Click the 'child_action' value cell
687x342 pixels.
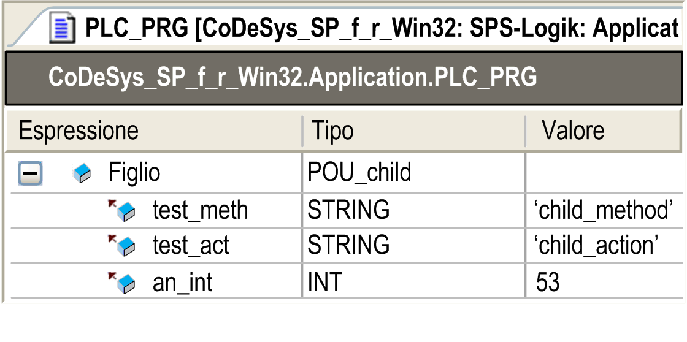(x=605, y=246)
